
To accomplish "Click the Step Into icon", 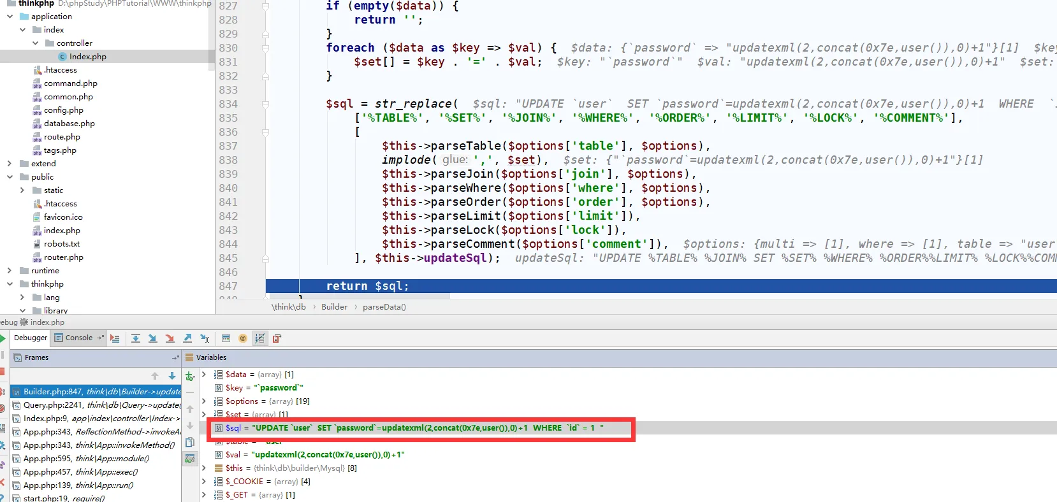I will [153, 338].
